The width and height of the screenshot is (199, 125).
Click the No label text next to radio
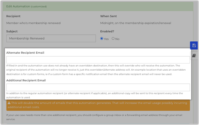click(117, 39)
